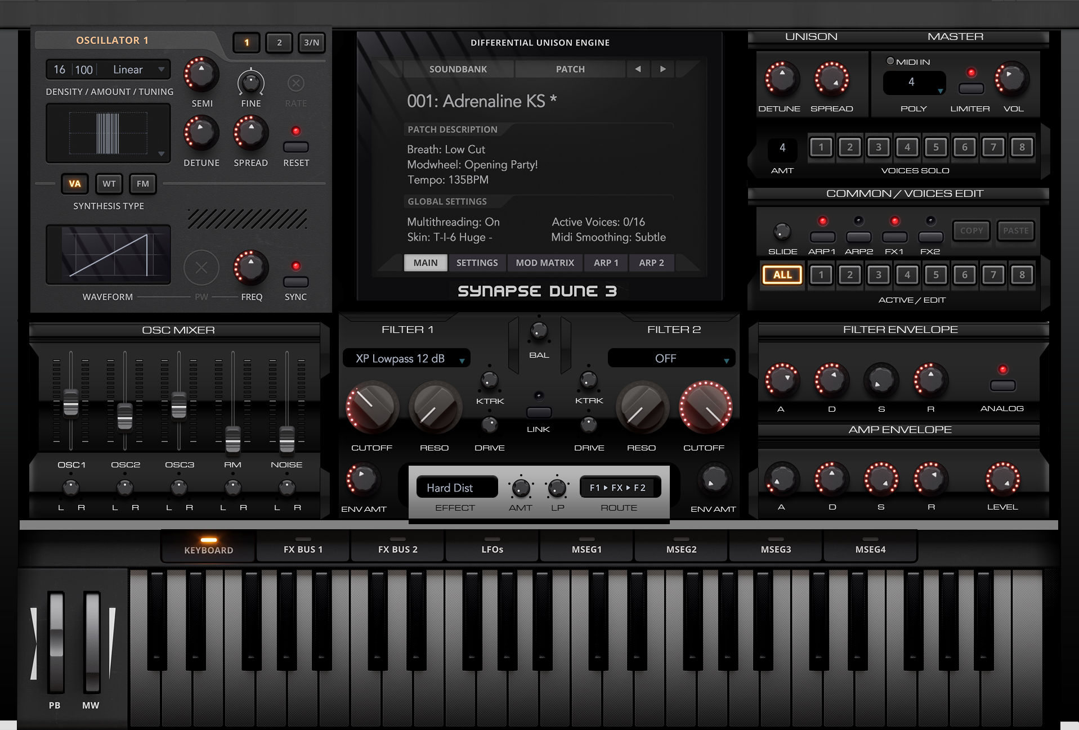Screen dimensions: 1079x730
Task: Adjust the OSC1 pan knob
Action: pyautogui.click(x=70, y=488)
